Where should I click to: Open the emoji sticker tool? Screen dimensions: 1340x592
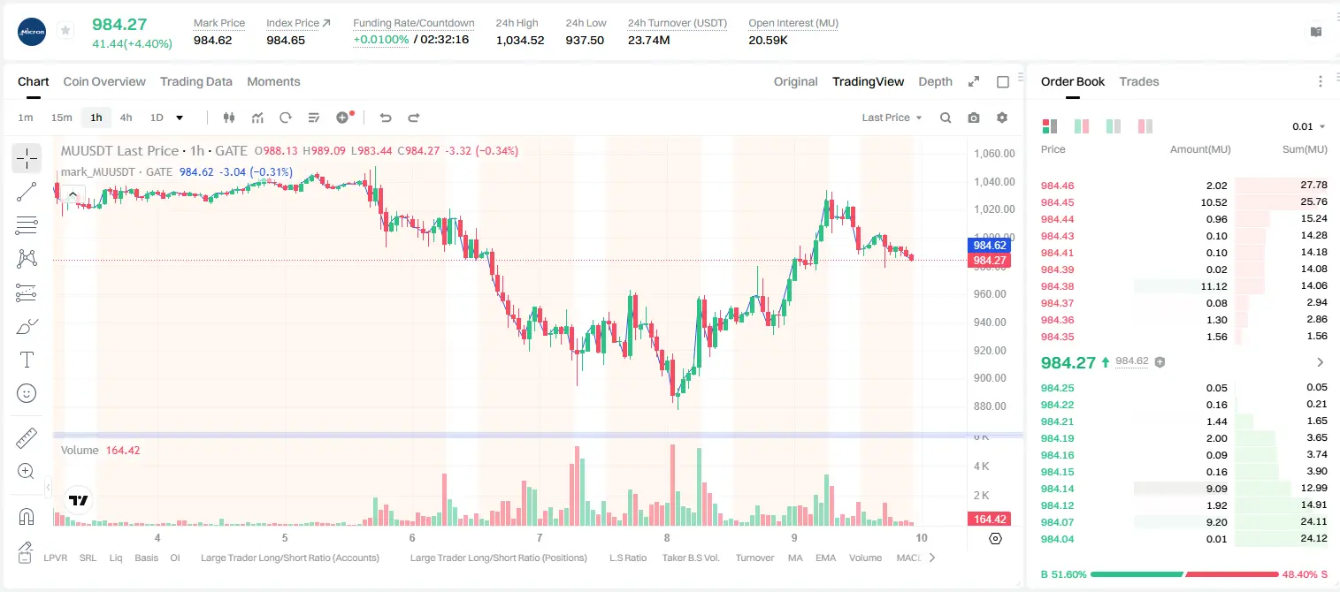coord(27,393)
